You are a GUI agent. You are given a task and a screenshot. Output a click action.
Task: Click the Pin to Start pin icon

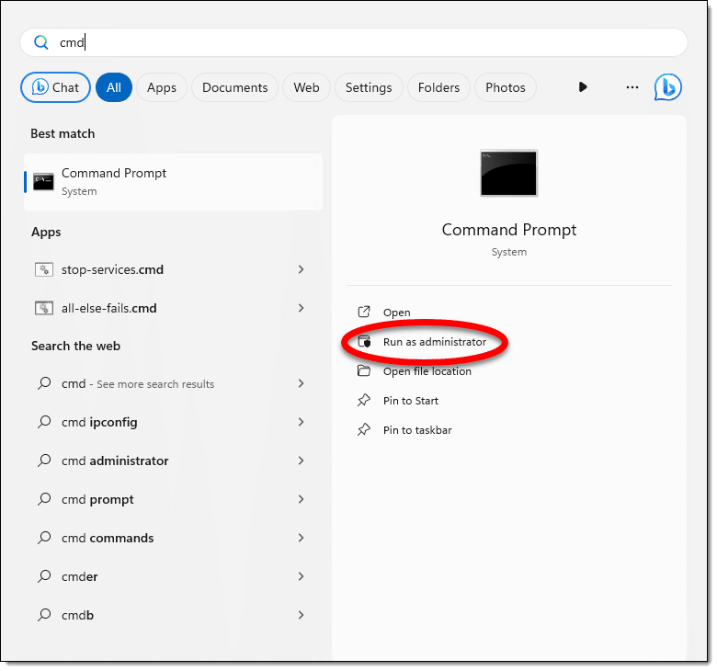coord(364,401)
